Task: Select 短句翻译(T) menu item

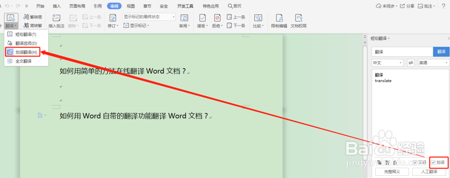Action: point(26,35)
